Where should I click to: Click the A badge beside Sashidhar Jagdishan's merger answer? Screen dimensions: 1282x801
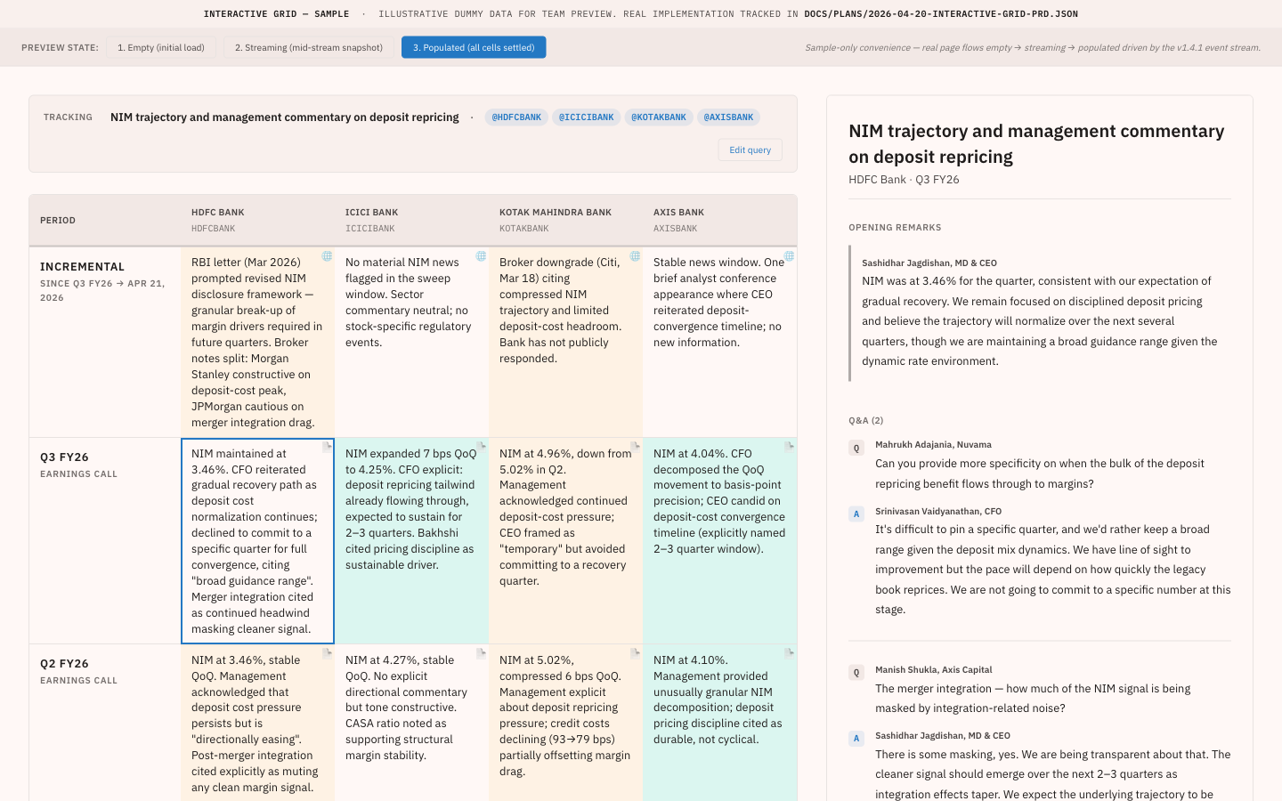(x=856, y=738)
